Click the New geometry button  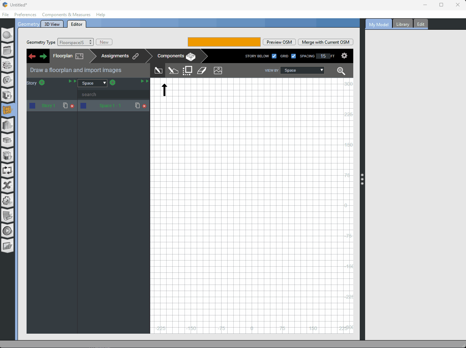104,42
